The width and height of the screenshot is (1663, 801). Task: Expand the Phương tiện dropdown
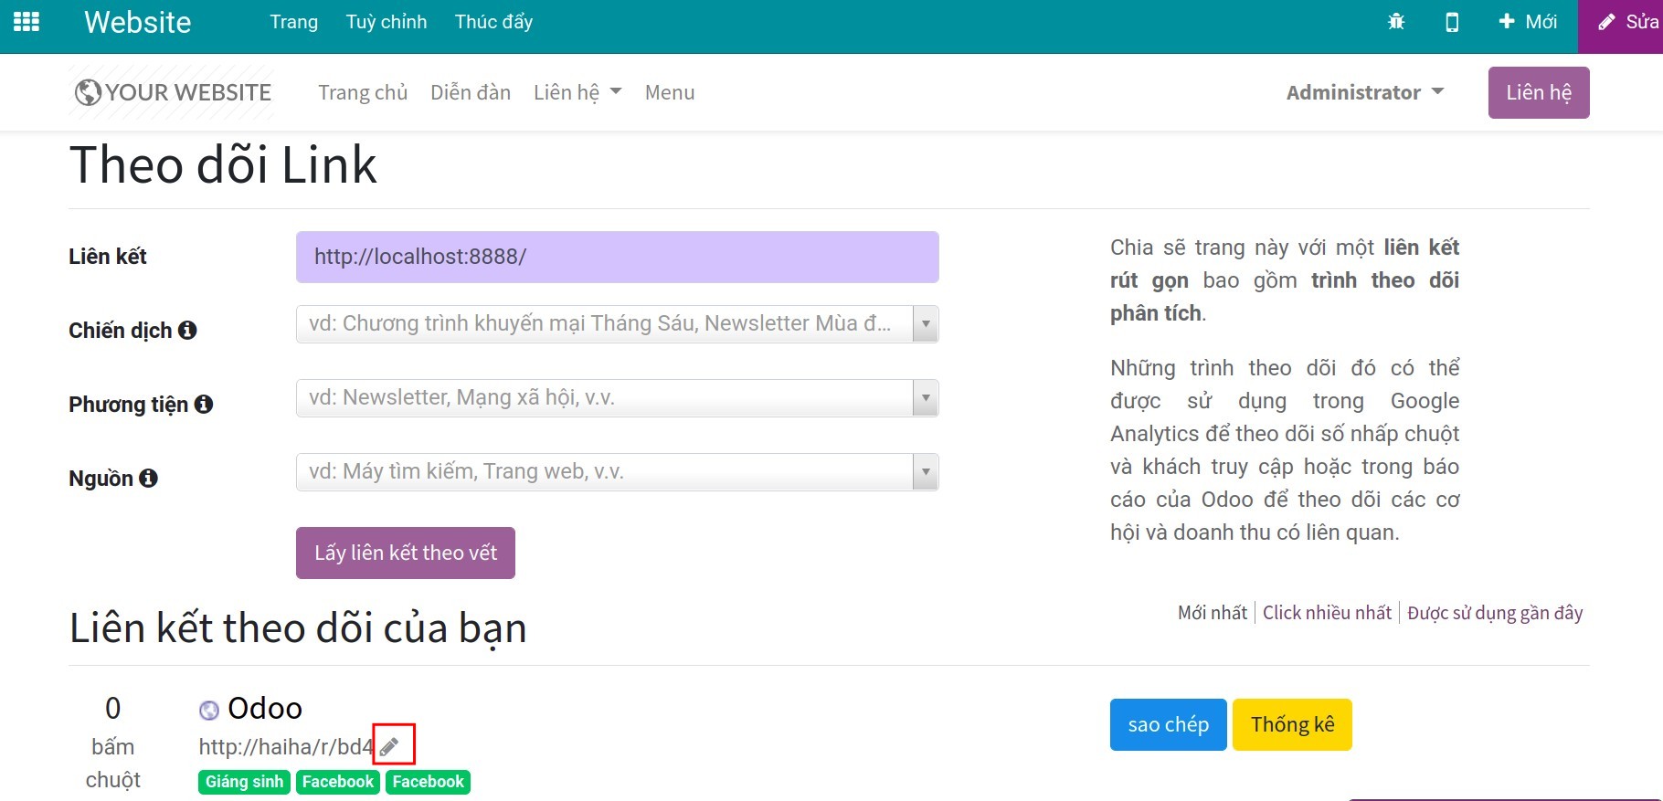click(x=926, y=398)
